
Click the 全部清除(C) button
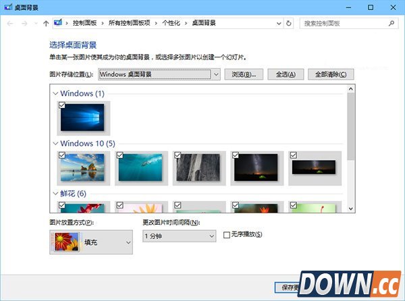(331, 74)
